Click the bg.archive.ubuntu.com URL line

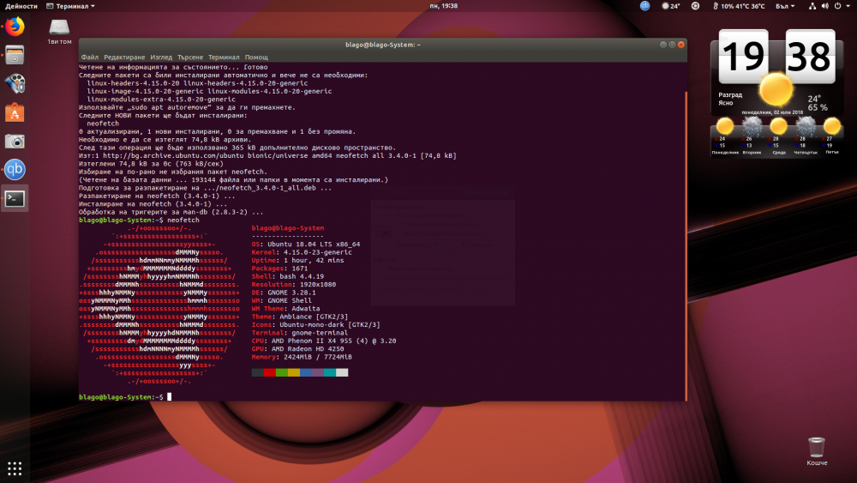coord(267,155)
